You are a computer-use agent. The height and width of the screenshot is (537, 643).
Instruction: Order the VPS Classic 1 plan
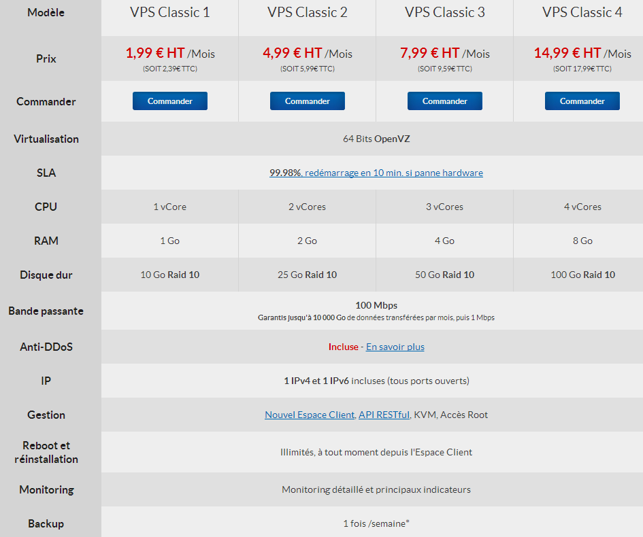[x=170, y=101]
